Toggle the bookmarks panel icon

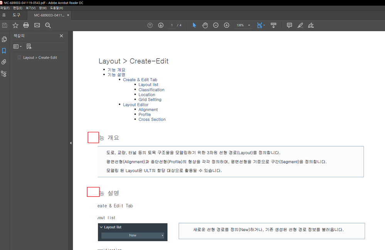click(4, 51)
